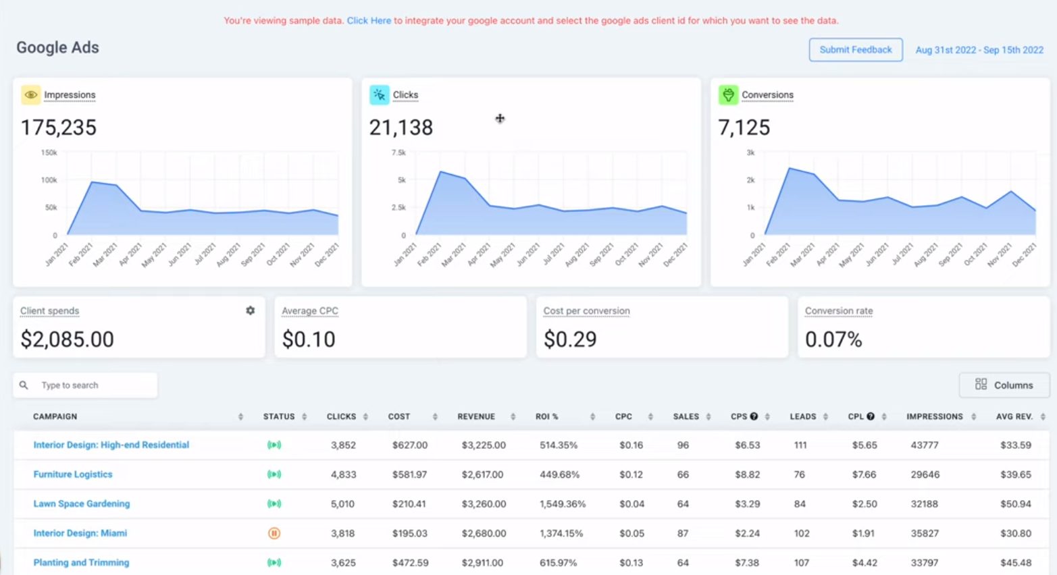Toggle active status of Lawn Space Gardening
The image size is (1057, 575).
tap(274, 503)
